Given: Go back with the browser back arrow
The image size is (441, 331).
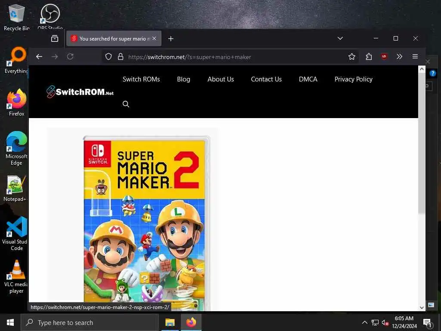Looking at the screenshot, I should click(39, 56).
